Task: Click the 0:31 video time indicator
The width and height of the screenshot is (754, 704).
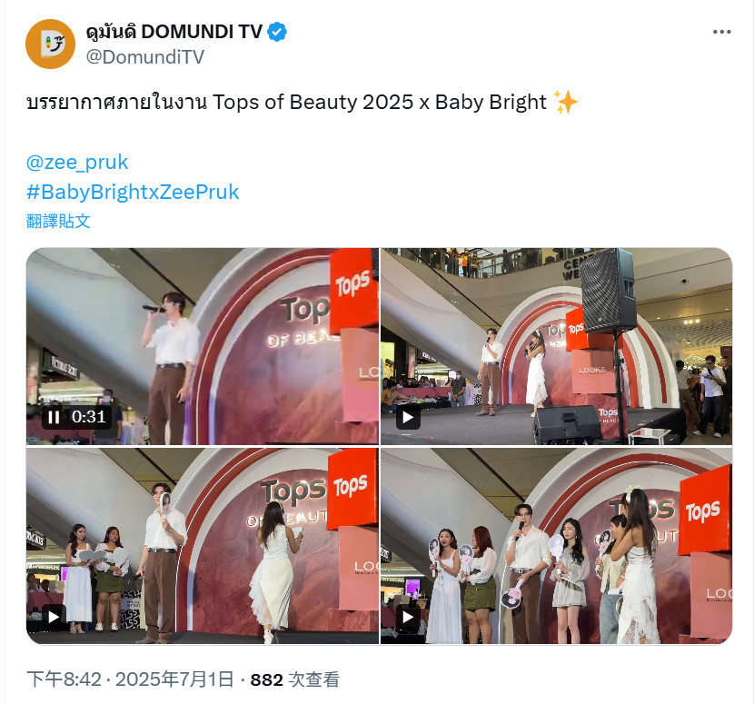Action: tap(88, 417)
